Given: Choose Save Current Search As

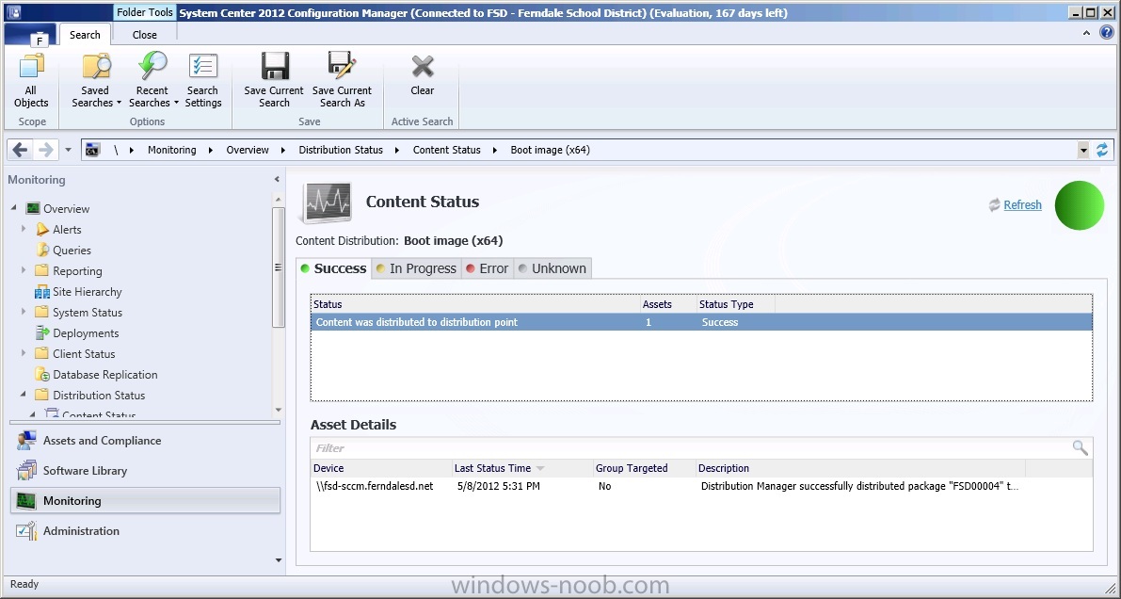Looking at the screenshot, I should 342,80.
